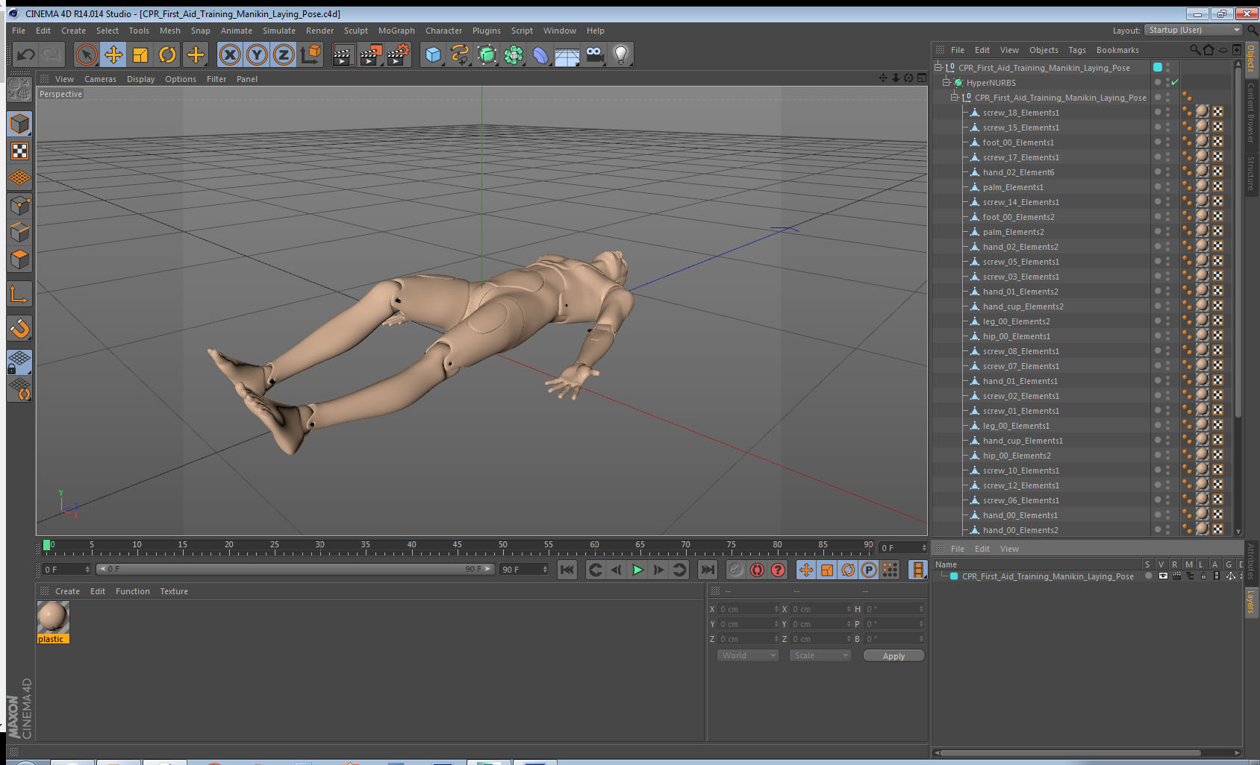The height and width of the screenshot is (765, 1260).
Task: Activate the Move tool in top toolbar
Action: [113, 54]
